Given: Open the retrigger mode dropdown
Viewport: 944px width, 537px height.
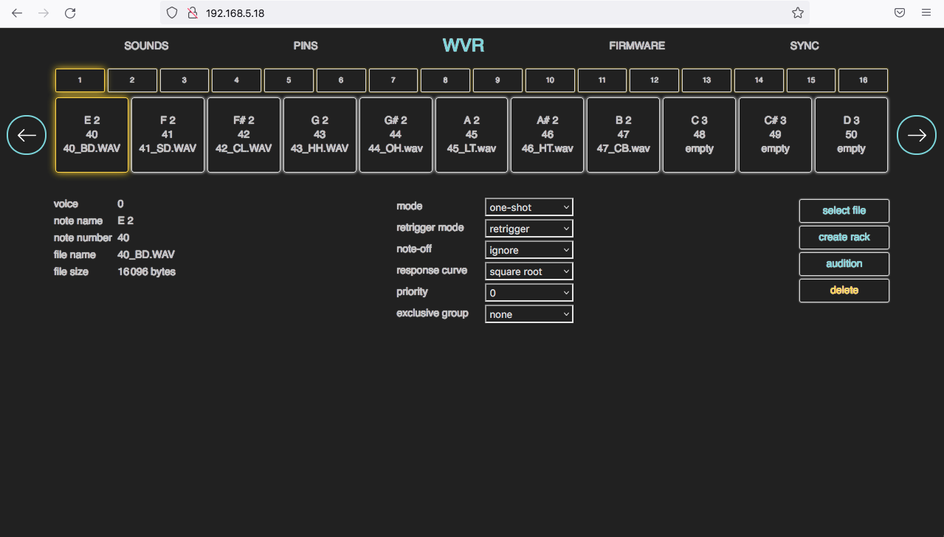Looking at the screenshot, I should pos(529,229).
